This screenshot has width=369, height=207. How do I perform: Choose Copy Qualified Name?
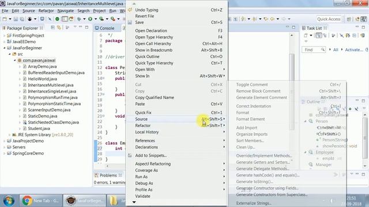(176, 97)
